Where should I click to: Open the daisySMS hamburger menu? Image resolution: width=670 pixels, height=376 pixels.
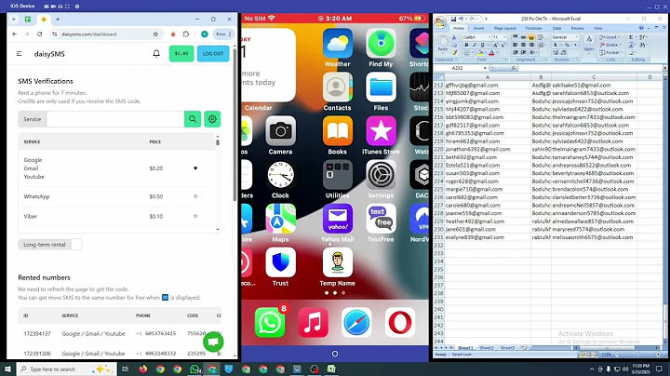point(19,54)
